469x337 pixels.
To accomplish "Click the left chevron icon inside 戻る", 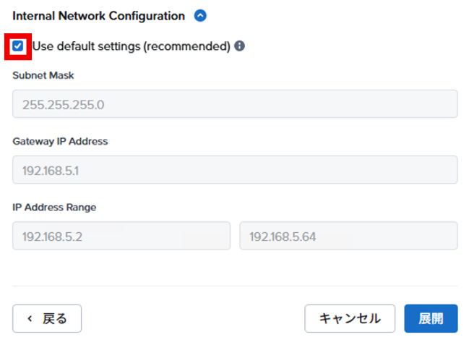I will click(30, 318).
